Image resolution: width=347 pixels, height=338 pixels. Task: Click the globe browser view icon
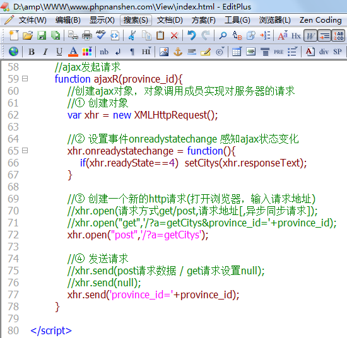pyautogui.click(x=13, y=52)
